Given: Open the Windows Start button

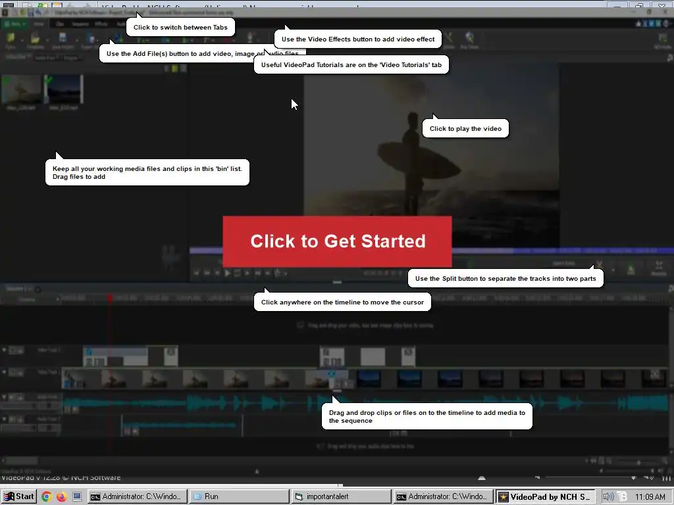Looking at the screenshot, I should (18, 496).
